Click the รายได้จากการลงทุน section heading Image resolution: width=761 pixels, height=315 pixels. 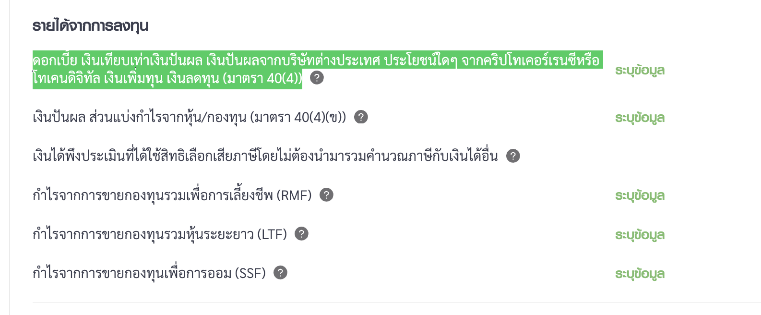point(90,25)
